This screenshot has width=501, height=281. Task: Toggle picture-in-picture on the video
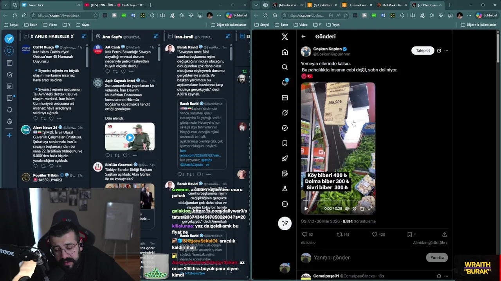[362, 208]
